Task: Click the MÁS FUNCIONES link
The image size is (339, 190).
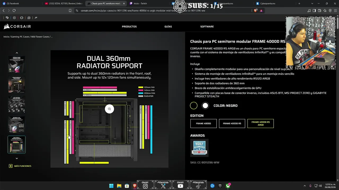Action: (x=23, y=166)
